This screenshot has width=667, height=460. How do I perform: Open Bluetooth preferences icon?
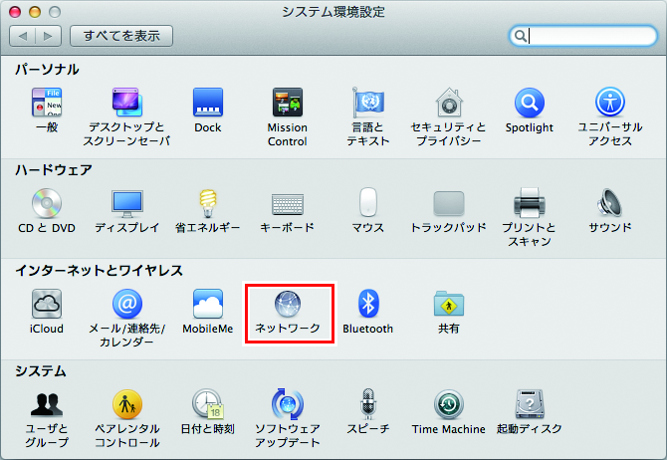[368, 304]
